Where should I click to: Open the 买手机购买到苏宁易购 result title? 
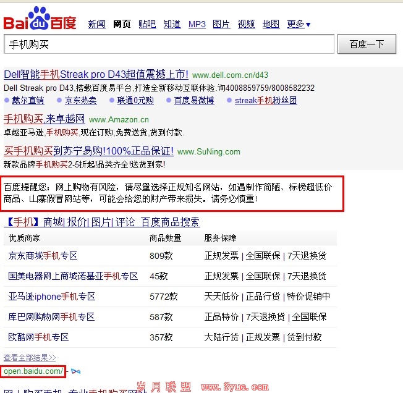coord(88,151)
